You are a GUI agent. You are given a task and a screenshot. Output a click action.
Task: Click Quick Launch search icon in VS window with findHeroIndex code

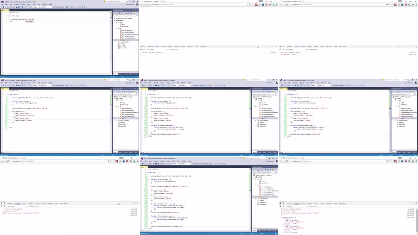[266, 158]
